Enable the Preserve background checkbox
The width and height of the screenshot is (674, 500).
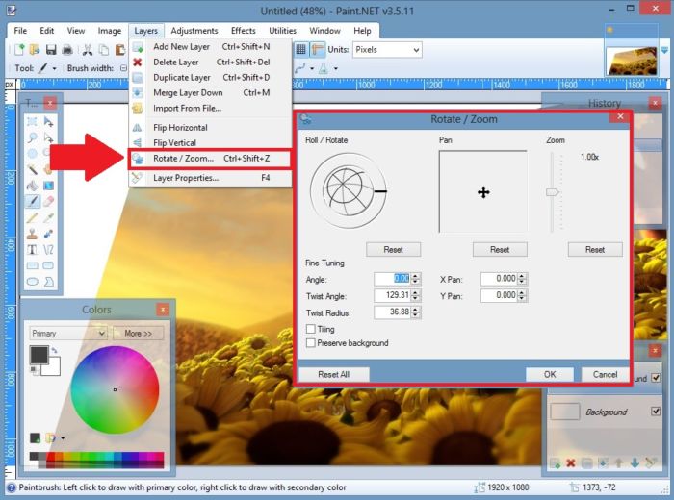point(310,343)
